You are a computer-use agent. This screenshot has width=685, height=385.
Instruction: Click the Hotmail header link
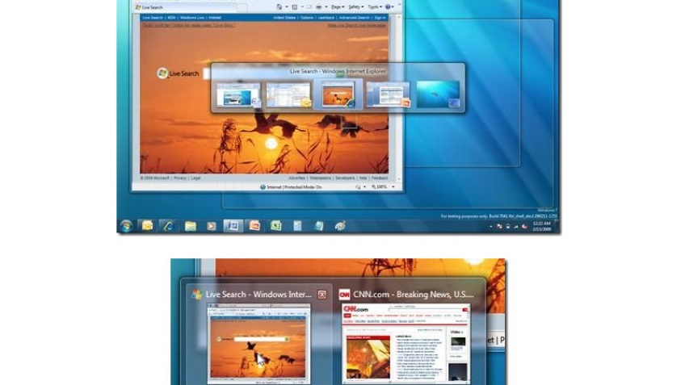click(x=215, y=18)
